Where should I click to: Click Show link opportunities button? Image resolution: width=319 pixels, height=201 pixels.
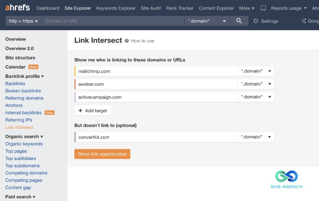pos(102,154)
